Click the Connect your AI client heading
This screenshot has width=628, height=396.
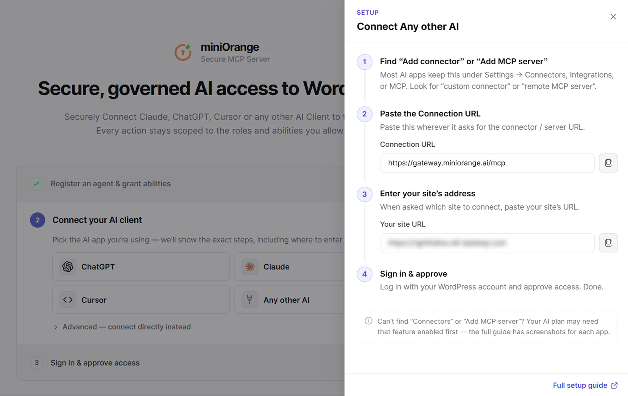[x=97, y=220]
